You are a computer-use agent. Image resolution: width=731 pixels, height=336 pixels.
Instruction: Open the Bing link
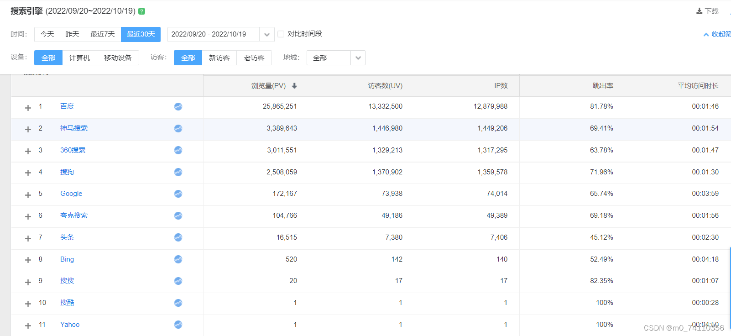[x=67, y=259]
